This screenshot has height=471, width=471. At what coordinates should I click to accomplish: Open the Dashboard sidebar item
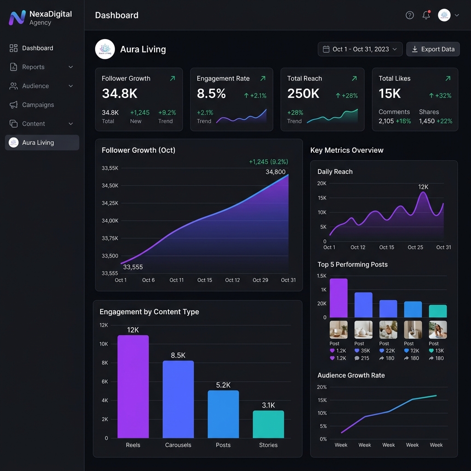click(x=42, y=48)
